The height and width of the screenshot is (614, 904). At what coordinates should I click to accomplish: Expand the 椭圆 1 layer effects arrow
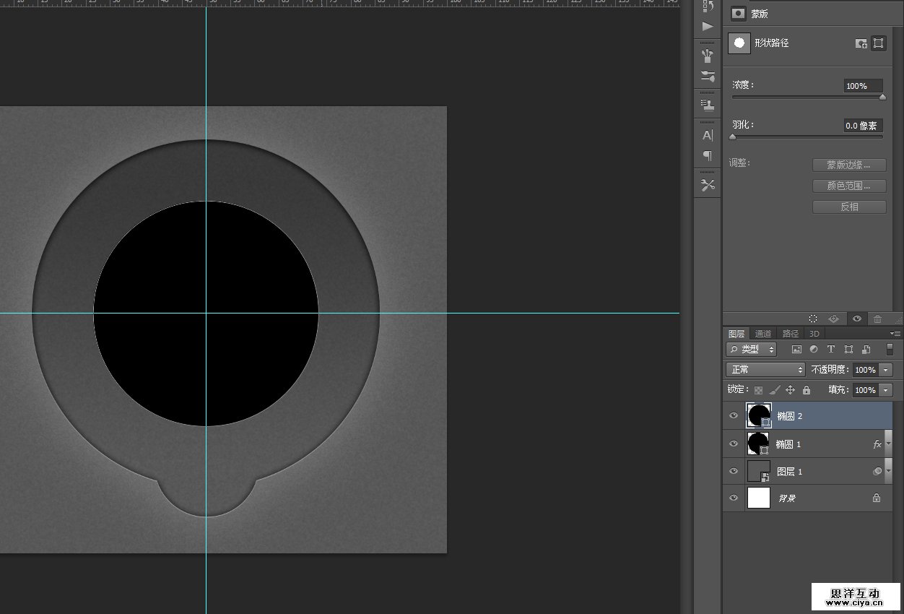tap(889, 444)
